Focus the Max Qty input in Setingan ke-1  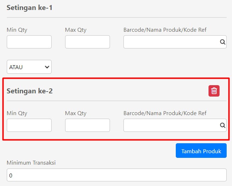[x=88, y=42]
